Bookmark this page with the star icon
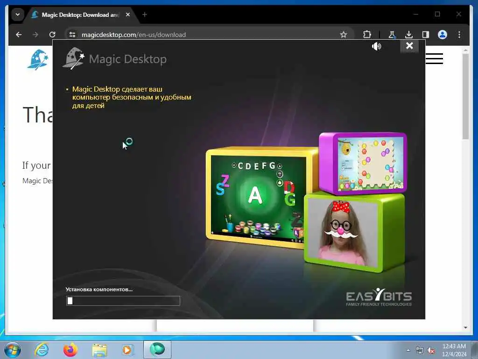Screen dimensions: 478x359 pyautogui.click(x=344, y=35)
